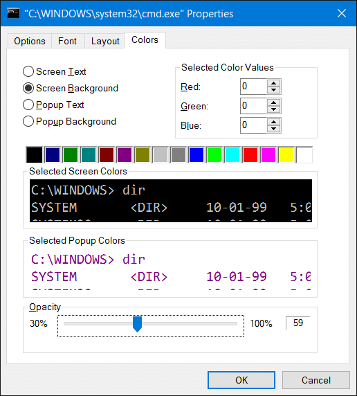Close the Properties dialog window
357x396 pixels.
pos(342,13)
